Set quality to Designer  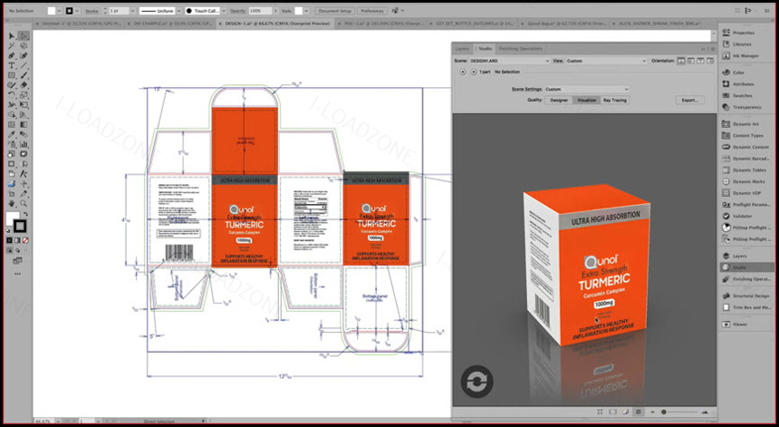(559, 100)
